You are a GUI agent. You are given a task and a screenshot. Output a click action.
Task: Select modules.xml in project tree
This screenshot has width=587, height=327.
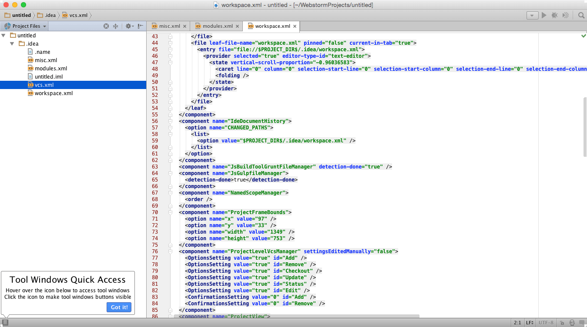(50, 69)
